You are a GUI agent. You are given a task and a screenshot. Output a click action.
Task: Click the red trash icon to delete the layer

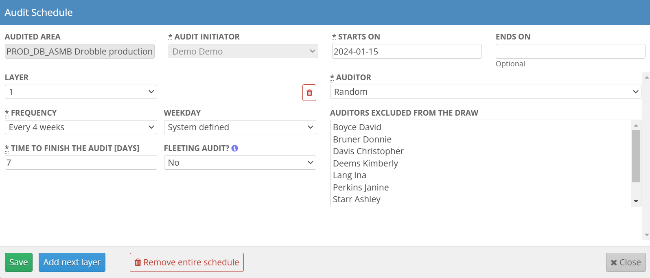point(309,92)
